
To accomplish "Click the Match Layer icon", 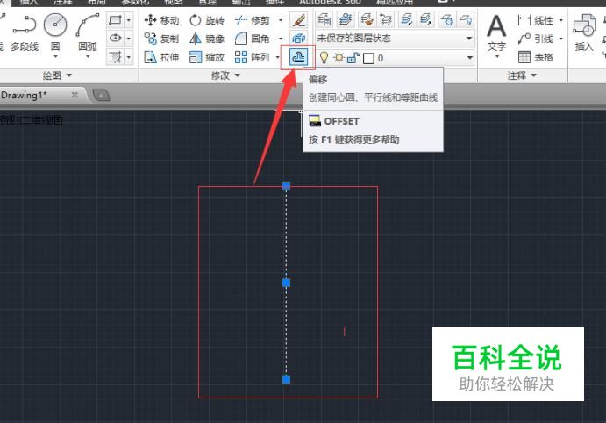I will 366,19.
